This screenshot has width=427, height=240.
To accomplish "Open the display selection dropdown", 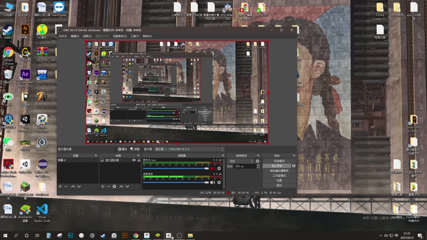I will coord(189,149).
